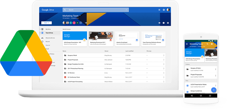Open AIGA Design Presentation card on phone
This screenshot has height=110, width=228.
point(195,56)
